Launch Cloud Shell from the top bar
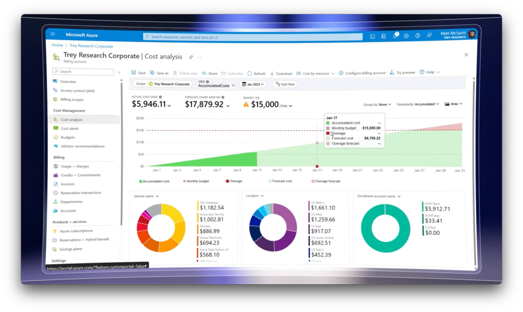 click(x=372, y=36)
